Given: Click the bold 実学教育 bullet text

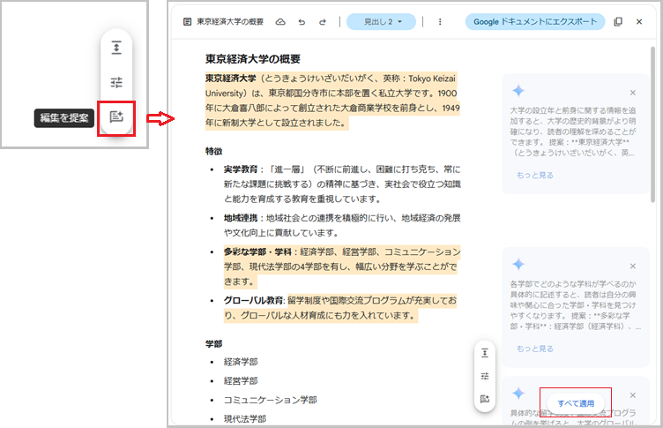Looking at the screenshot, I should pyautogui.click(x=241, y=169).
